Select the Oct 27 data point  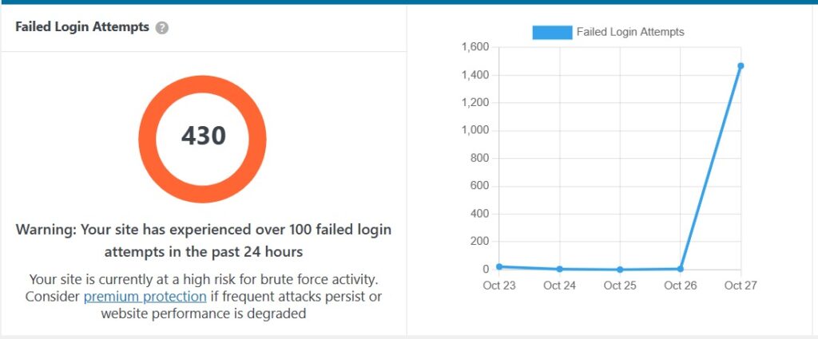(741, 66)
